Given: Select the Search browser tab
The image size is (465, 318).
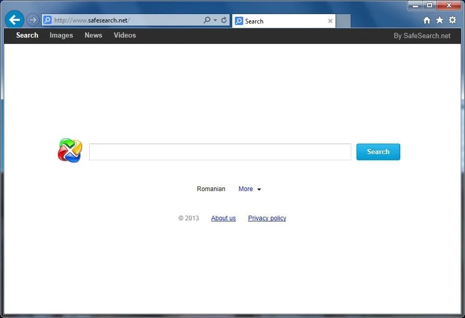Looking at the screenshot, I should 284,21.
